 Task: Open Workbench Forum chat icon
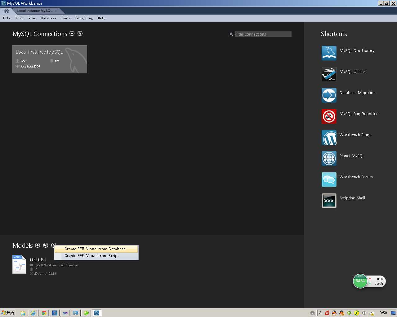click(x=329, y=180)
